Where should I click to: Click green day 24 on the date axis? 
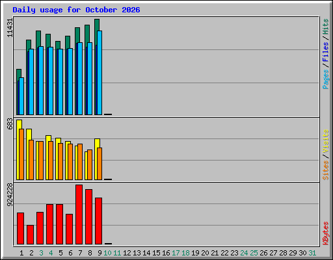[x=244, y=253]
